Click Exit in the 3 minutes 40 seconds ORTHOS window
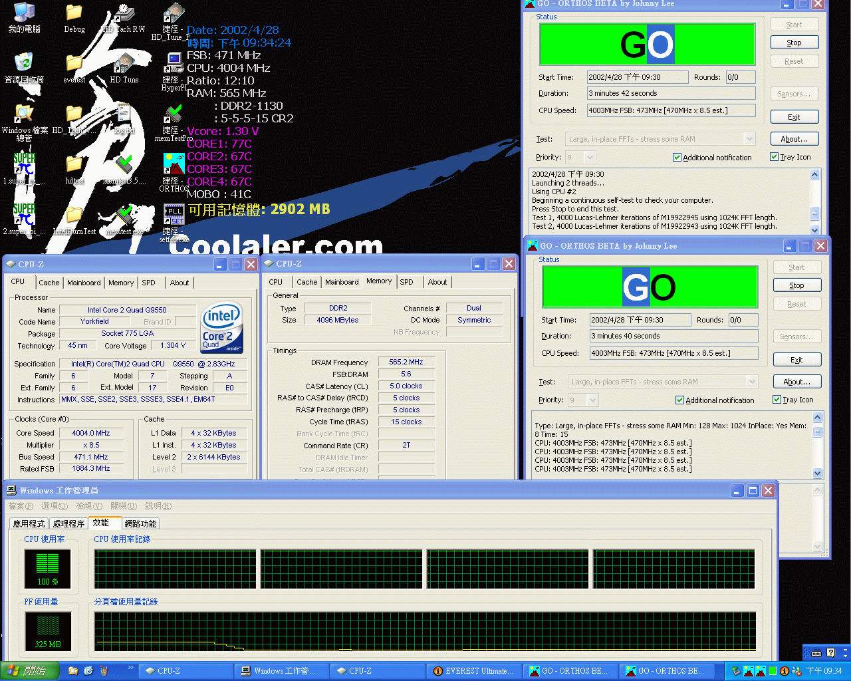The image size is (851, 681). 797,360
